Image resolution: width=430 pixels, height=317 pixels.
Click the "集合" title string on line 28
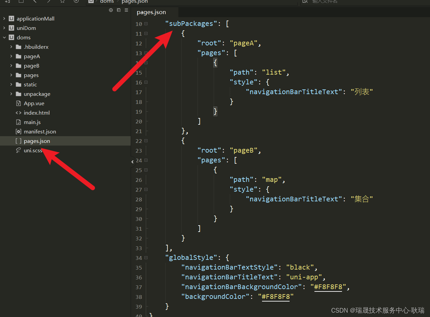click(x=362, y=199)
